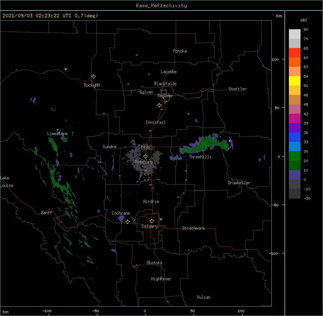This screenshot has width=323, height=316.
Task: Click the yellow diamond marker south of RedDeer
Action: (159, 105)
